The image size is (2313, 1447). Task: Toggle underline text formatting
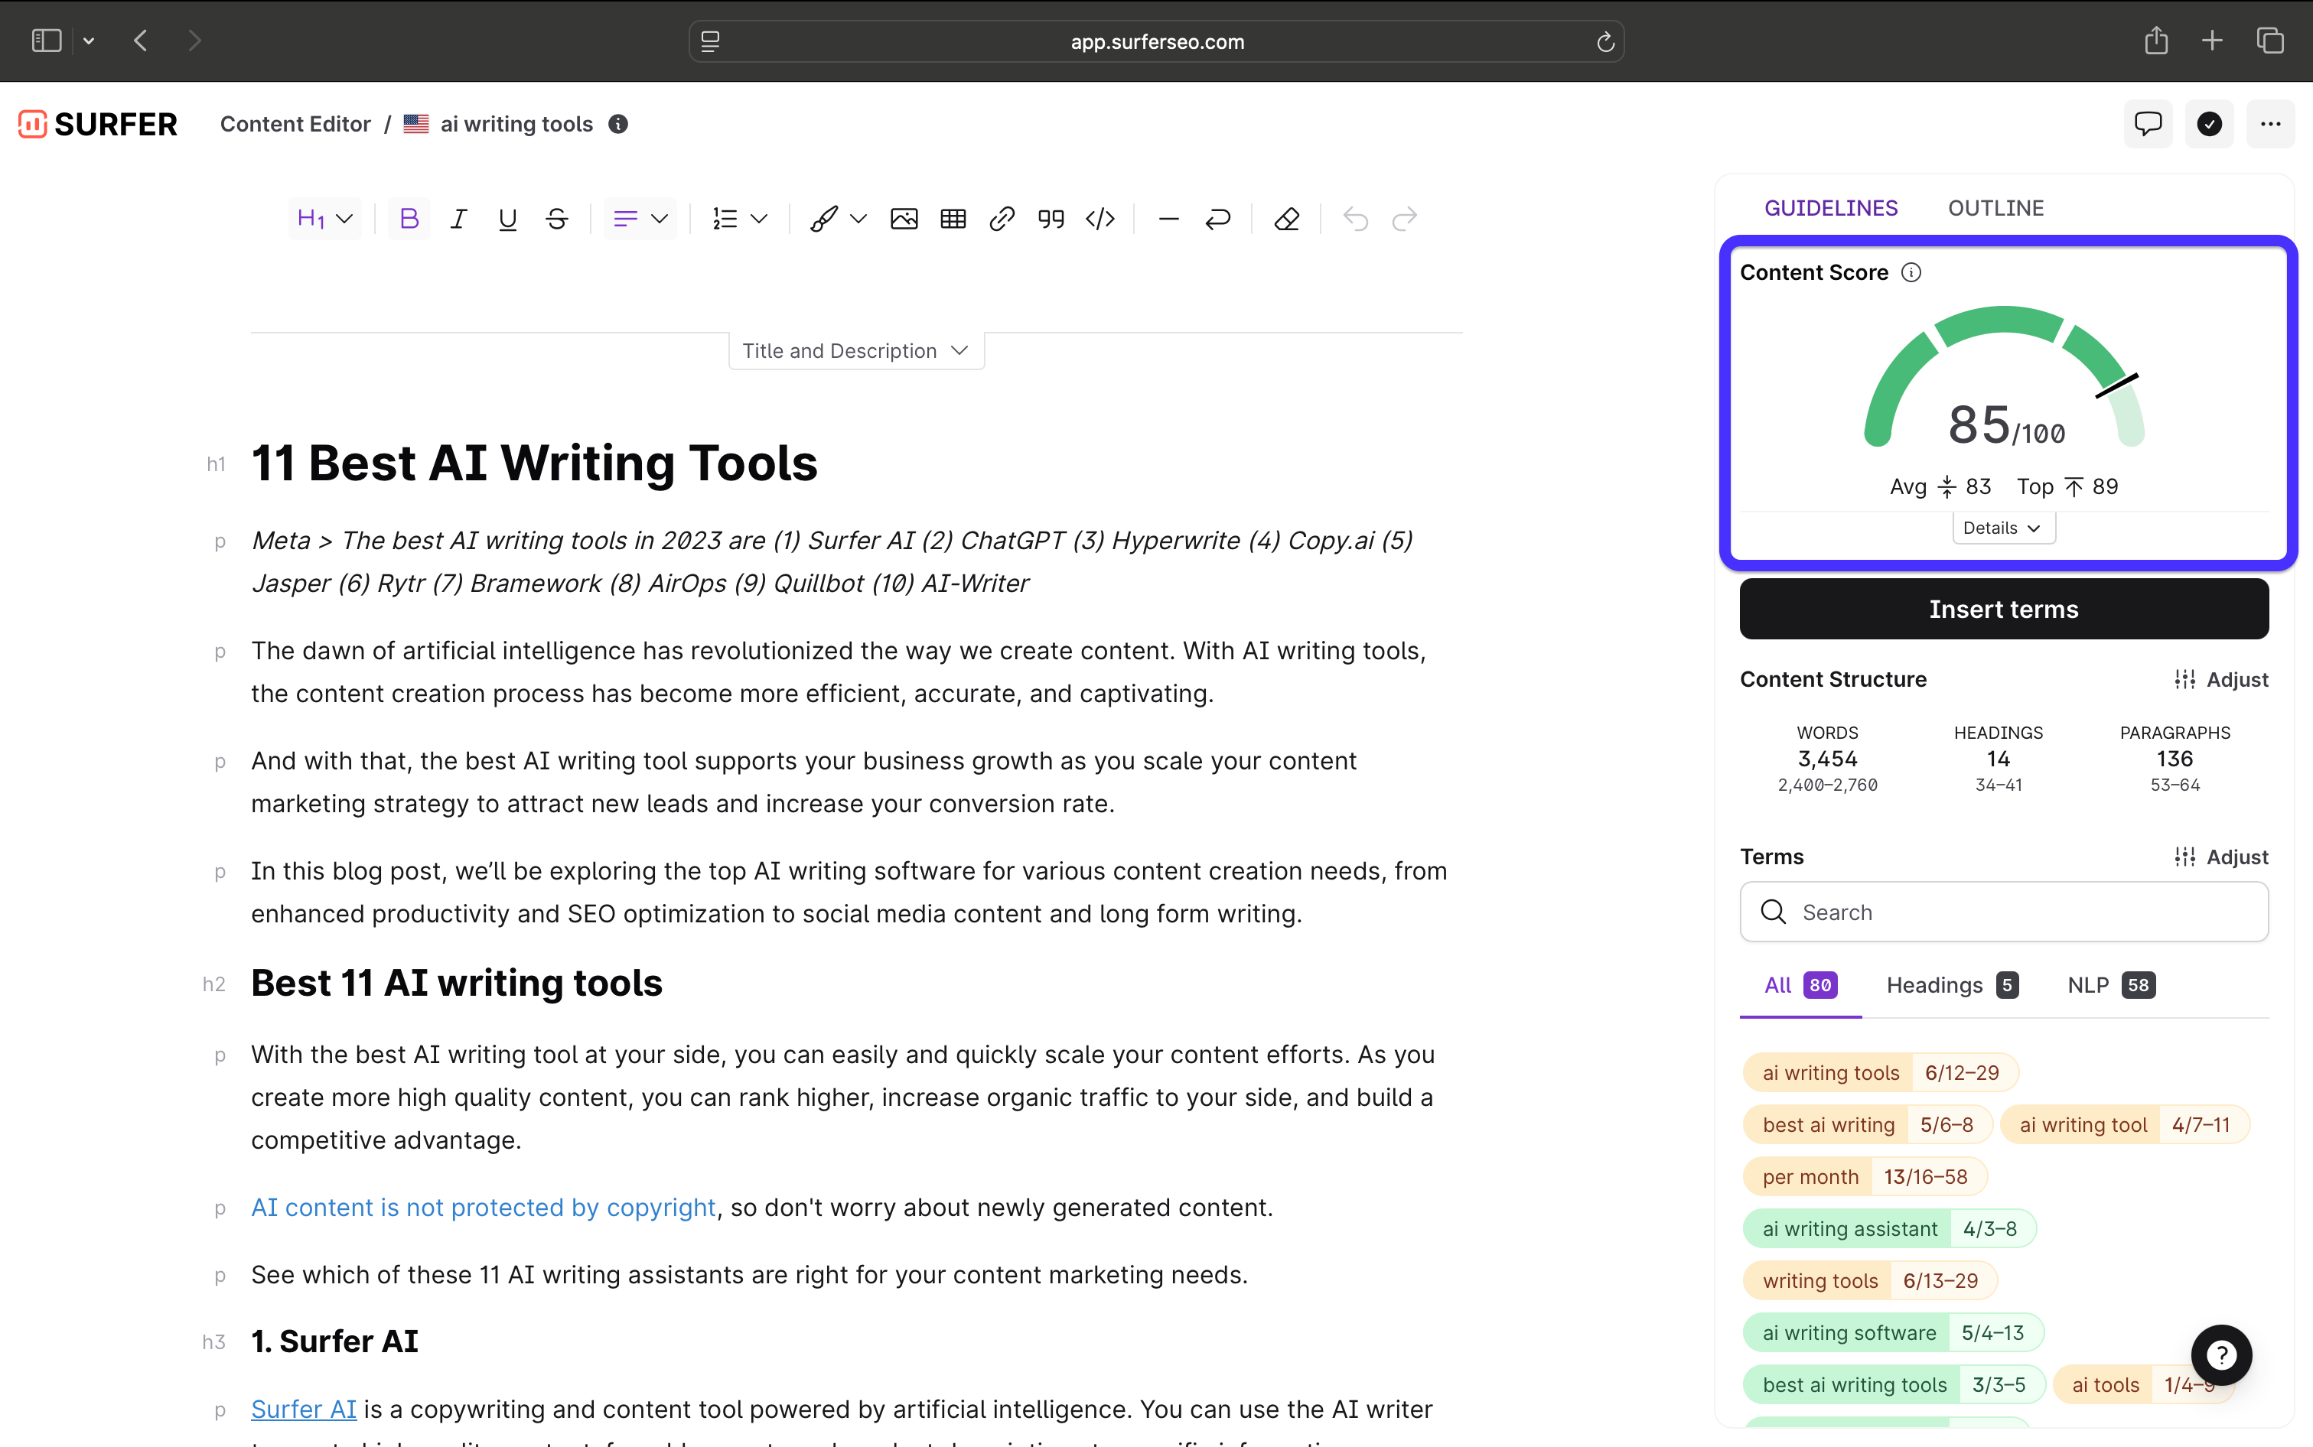click(507, 219)
